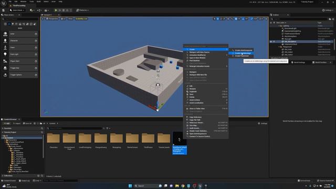Open Content Browser Settings
This screenshot has width=336, height=189.
tap(262, 123)
